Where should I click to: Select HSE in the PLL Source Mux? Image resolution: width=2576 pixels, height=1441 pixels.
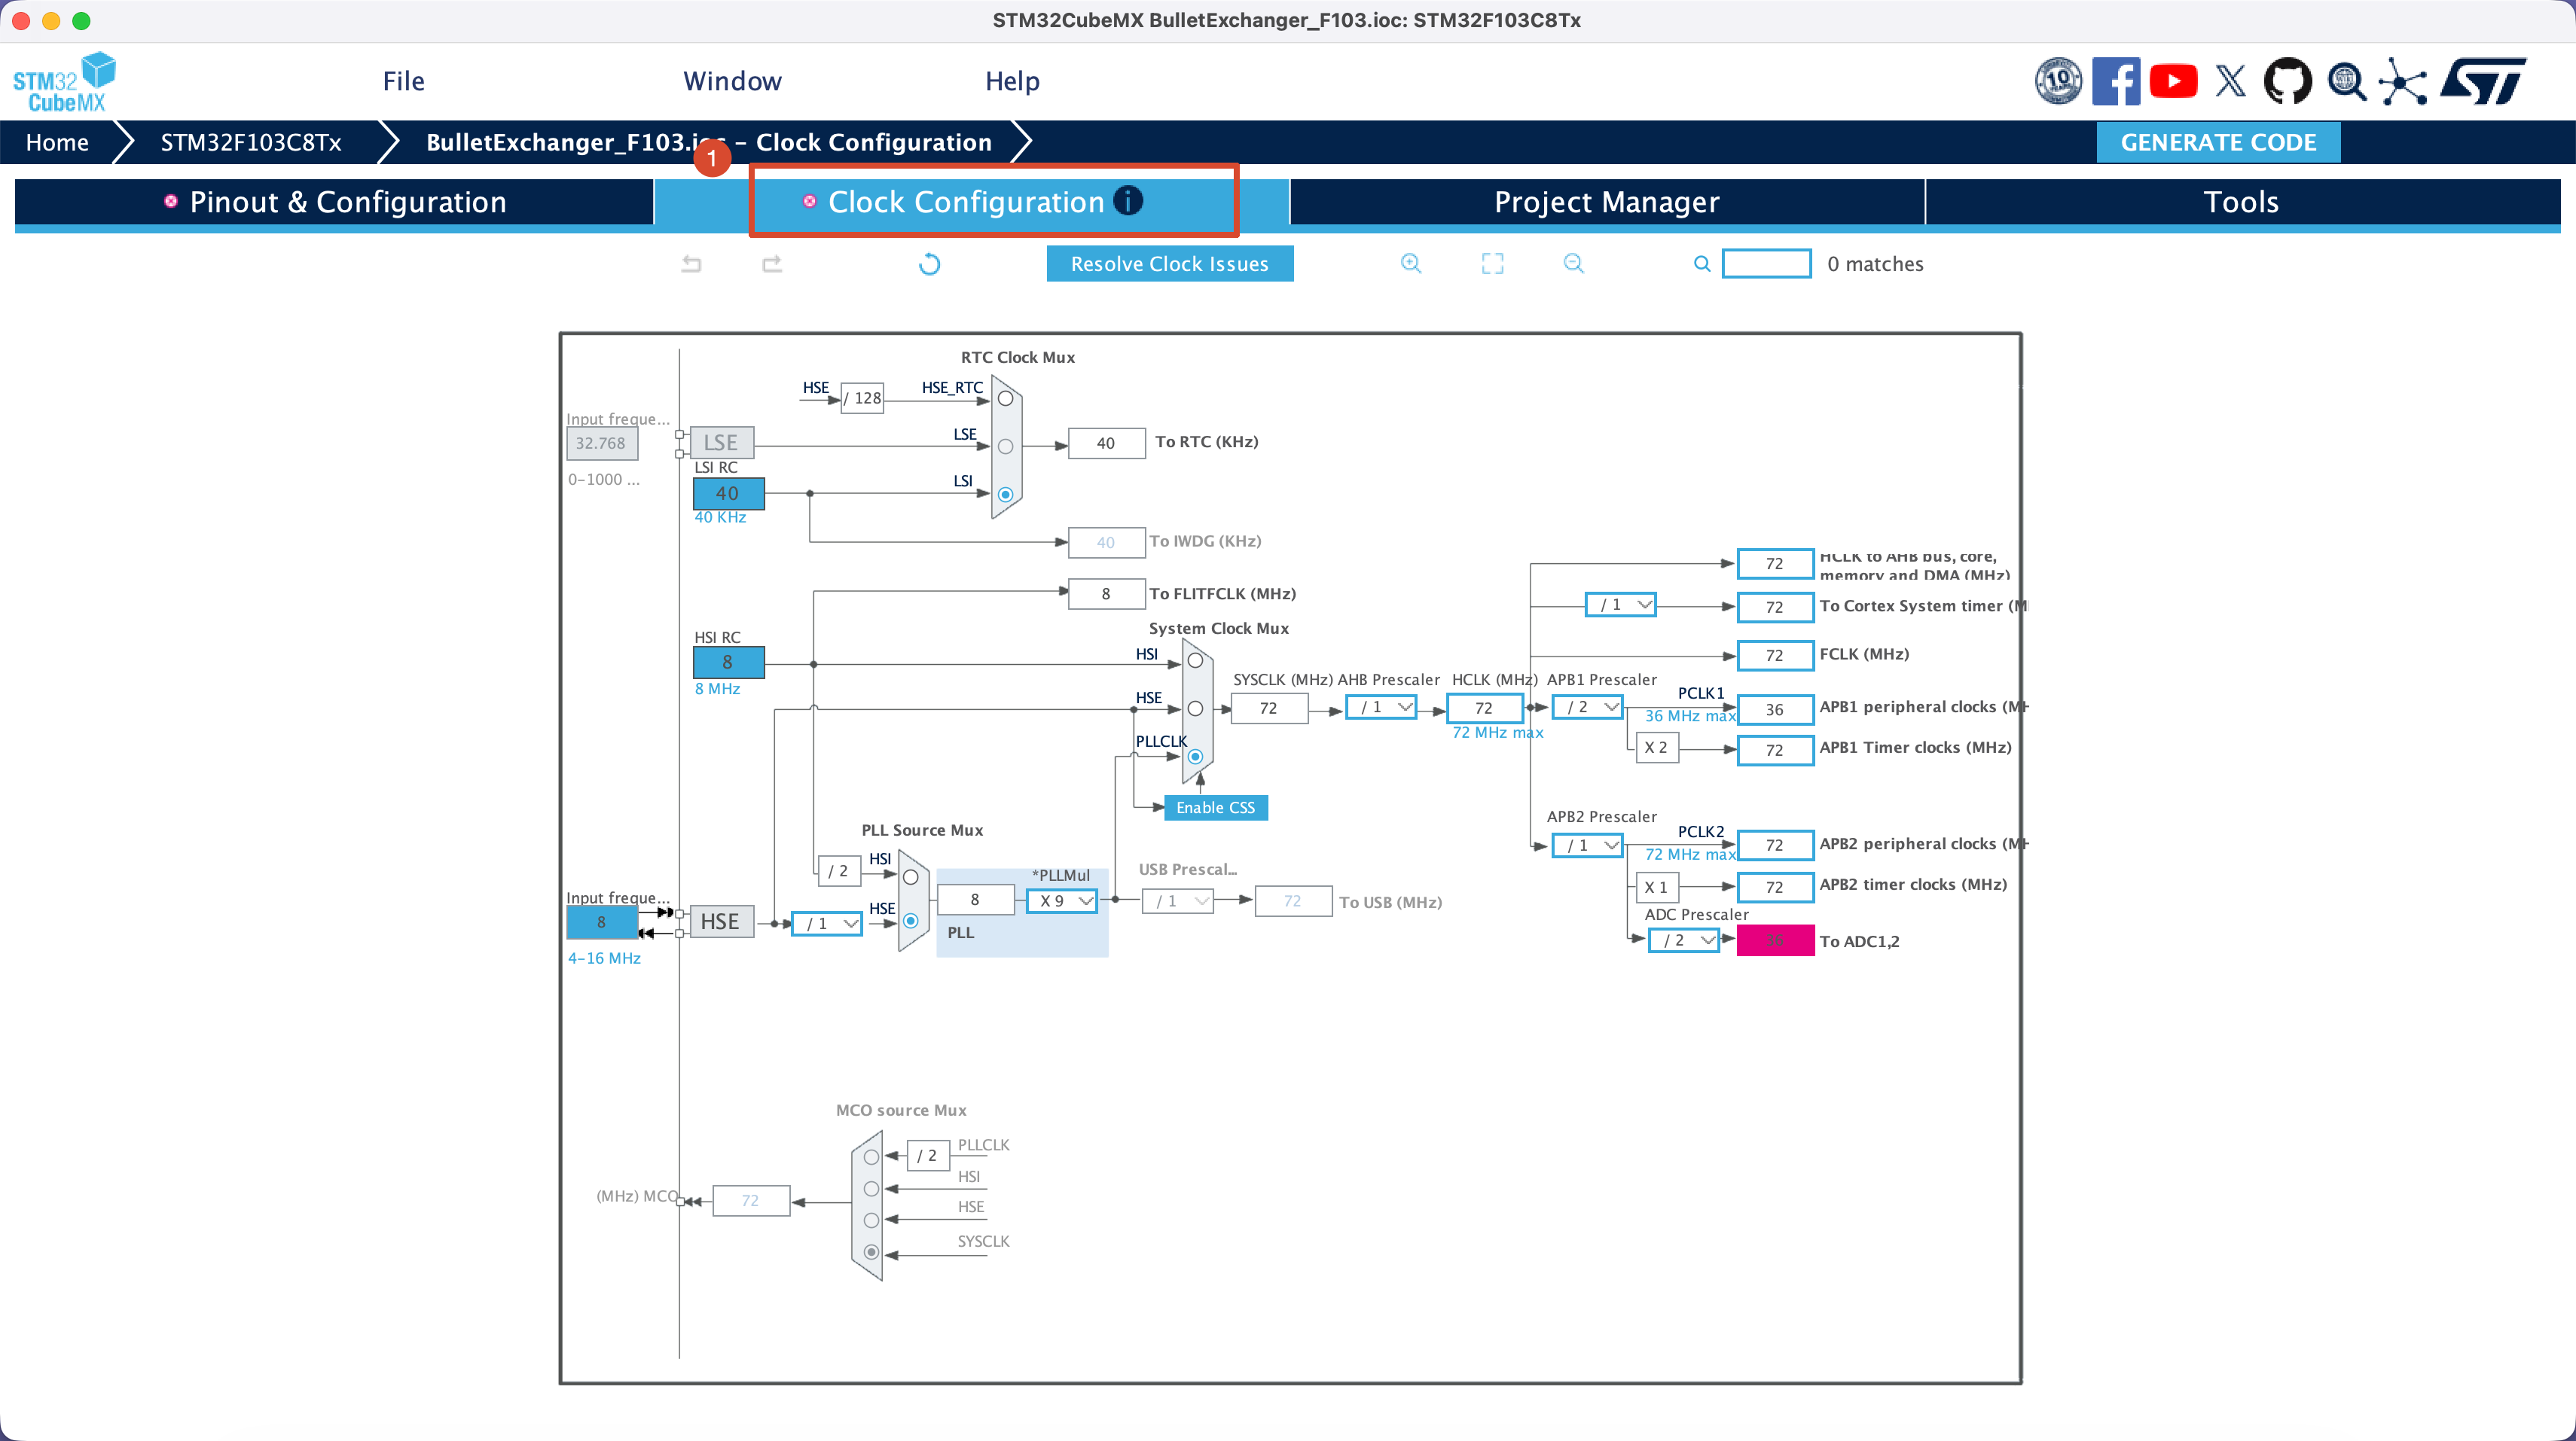click(911, 920)
